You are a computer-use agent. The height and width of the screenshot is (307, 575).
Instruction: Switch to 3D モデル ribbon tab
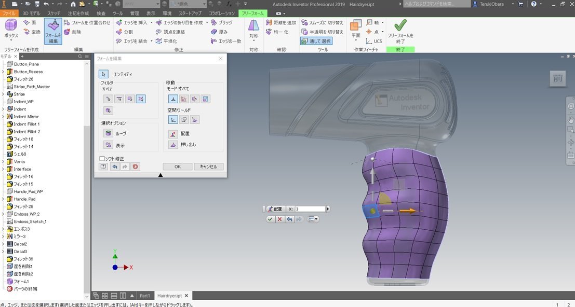pyautogui.click(x=32, y=13)
